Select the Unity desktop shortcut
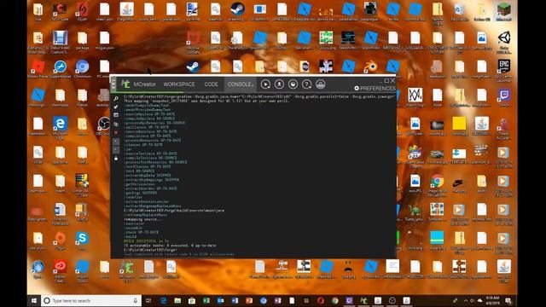 click(x=504, y=43)
